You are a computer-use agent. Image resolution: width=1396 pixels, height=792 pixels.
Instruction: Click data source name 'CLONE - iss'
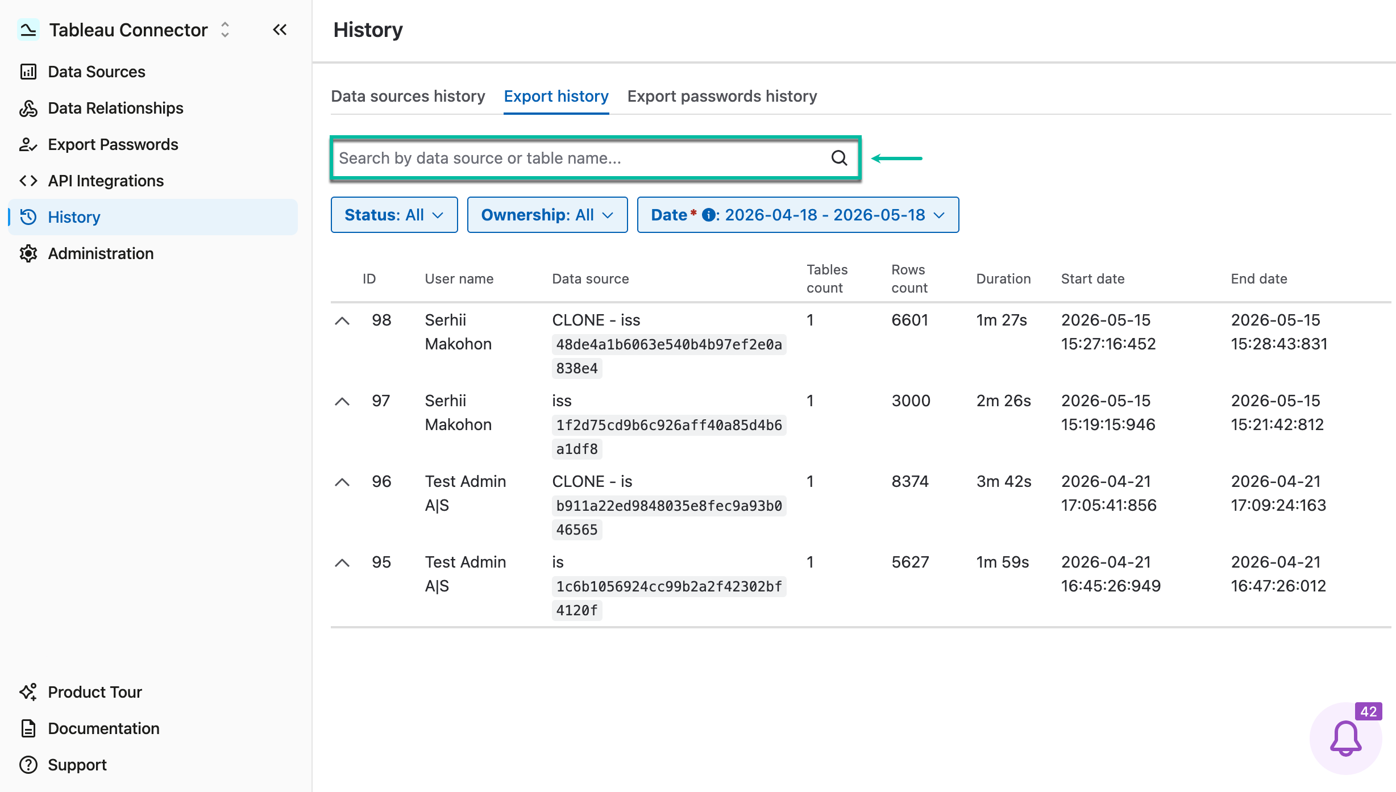pos(596,320)
